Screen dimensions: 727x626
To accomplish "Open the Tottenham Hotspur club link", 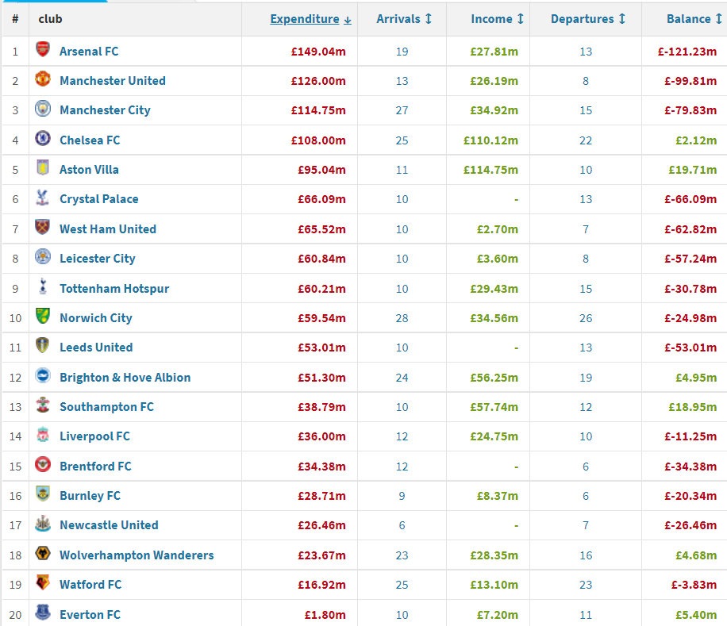I will point(114,289).
